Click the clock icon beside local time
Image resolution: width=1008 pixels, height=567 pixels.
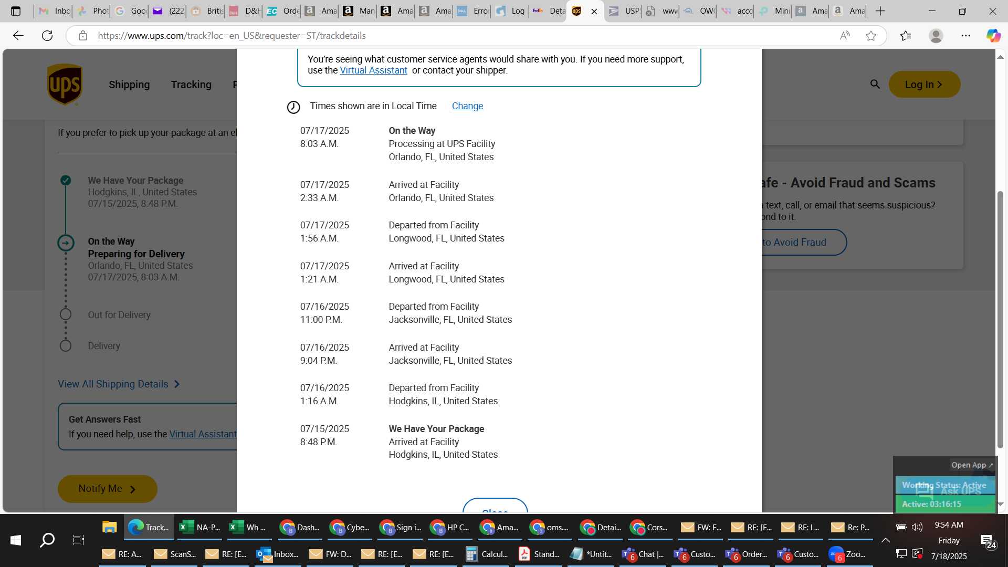(293, 107)
